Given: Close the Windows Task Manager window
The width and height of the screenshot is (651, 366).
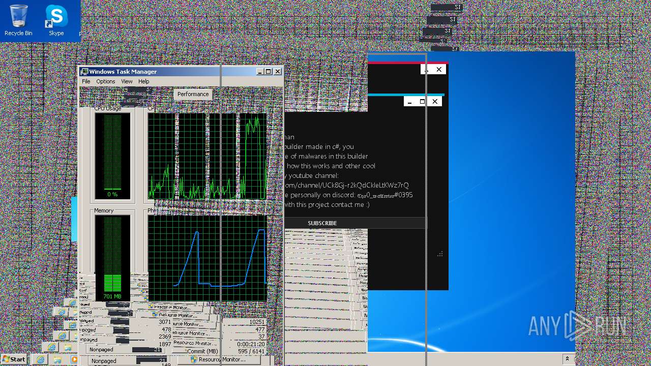Looking at the screenshot, I should [278, 72].
